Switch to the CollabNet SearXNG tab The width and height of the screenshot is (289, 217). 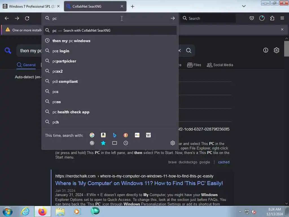coord(95,6)
